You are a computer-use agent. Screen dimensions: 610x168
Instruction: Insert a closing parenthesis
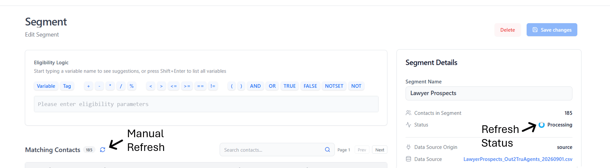tap(241, 86)
